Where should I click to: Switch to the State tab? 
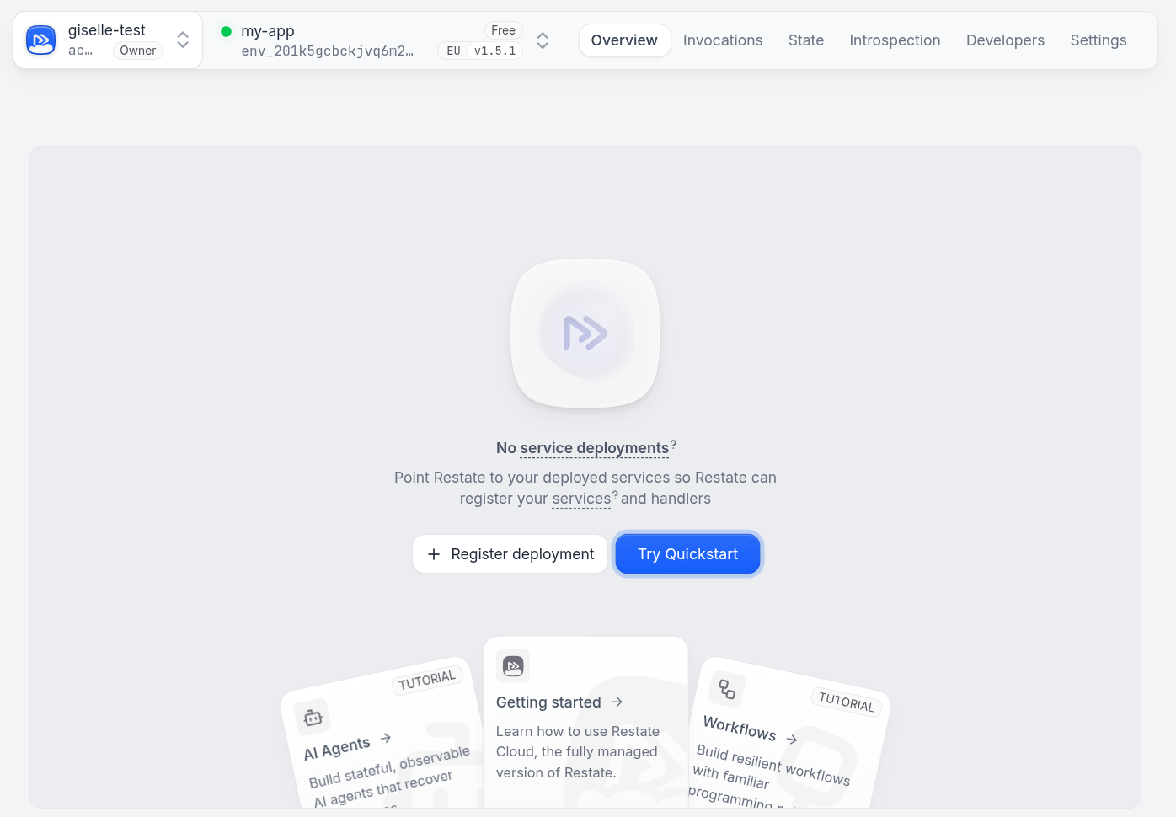805,40
